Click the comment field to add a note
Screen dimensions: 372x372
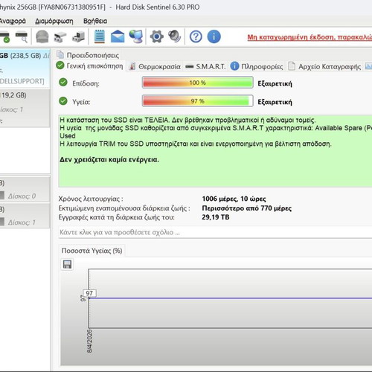coord(215,232)
